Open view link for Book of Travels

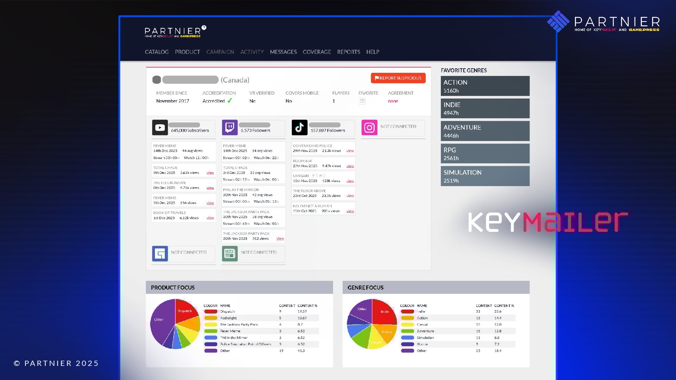tap(210, 218)
